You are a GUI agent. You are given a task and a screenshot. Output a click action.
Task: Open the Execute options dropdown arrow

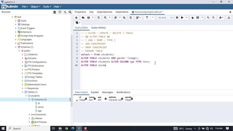[186, 17]
